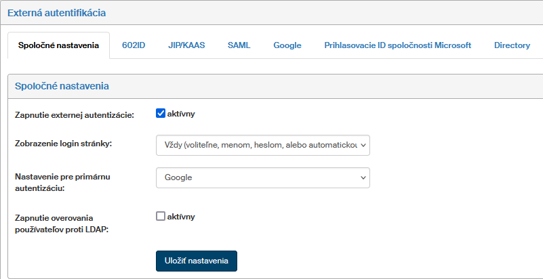Click the Externá autentifikácia page heading
The width and height of the screenshot is (543, 279).
pos(56,13)
